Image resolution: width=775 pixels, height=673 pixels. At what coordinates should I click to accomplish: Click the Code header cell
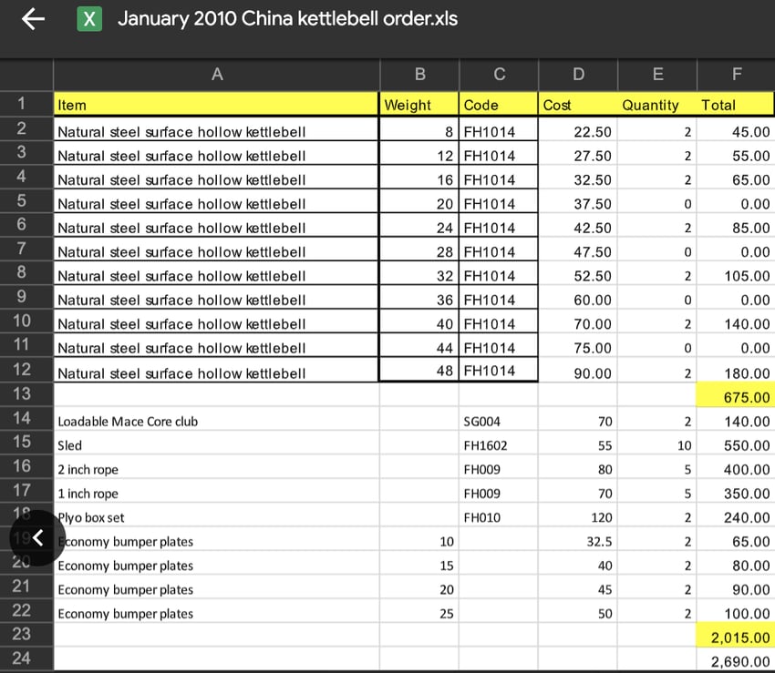tap(498, 104)
